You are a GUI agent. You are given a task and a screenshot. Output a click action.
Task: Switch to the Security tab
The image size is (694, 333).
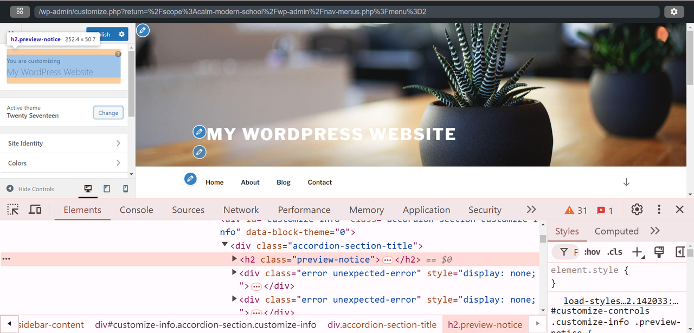(x=485, y=210)
